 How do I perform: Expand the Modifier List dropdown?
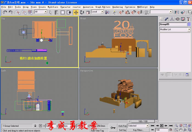(x=189, y=29)
